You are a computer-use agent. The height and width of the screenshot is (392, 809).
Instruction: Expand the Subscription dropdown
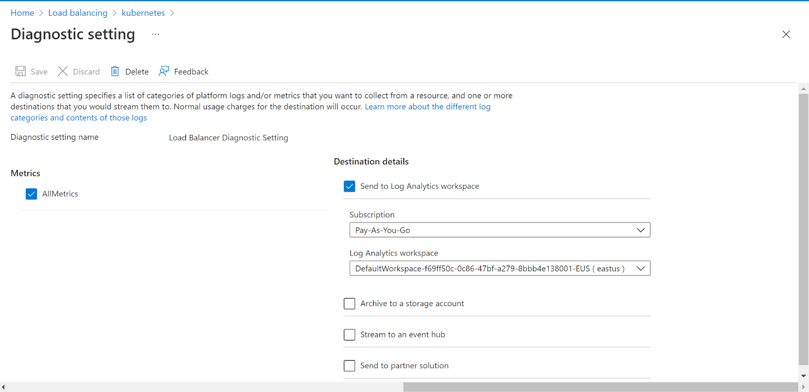pos(500,230)
